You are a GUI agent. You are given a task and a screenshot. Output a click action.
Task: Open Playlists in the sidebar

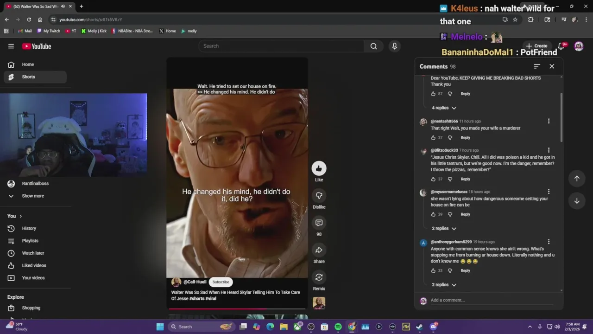tap(35, 241)
